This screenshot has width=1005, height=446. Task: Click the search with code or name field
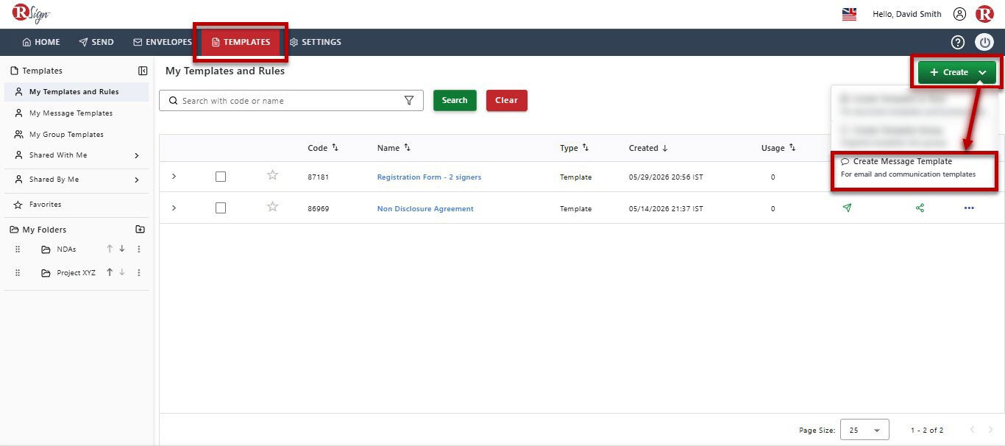tap(291, 101)
